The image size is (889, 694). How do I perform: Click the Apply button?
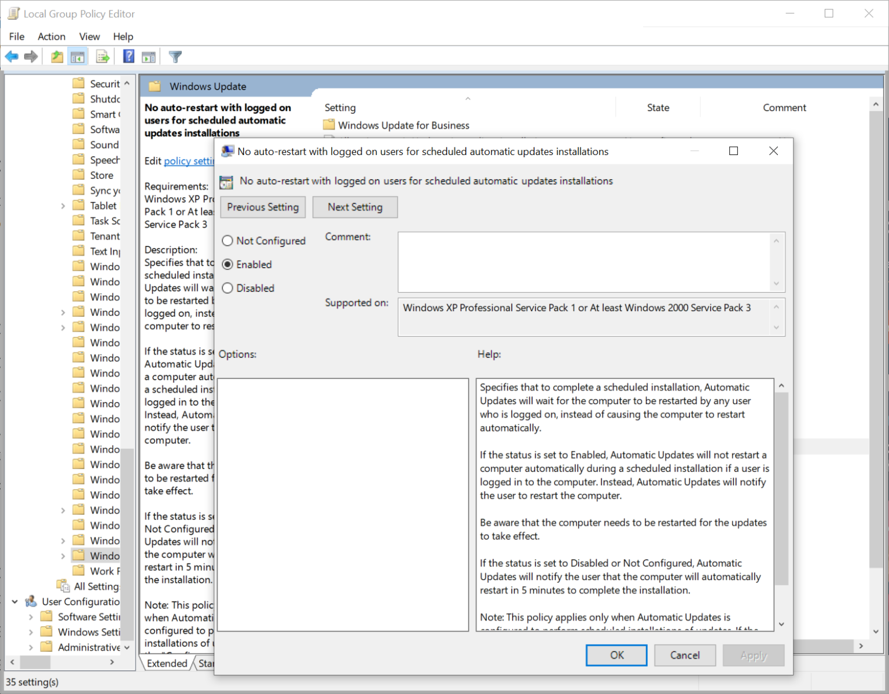(x=754, y=655)
